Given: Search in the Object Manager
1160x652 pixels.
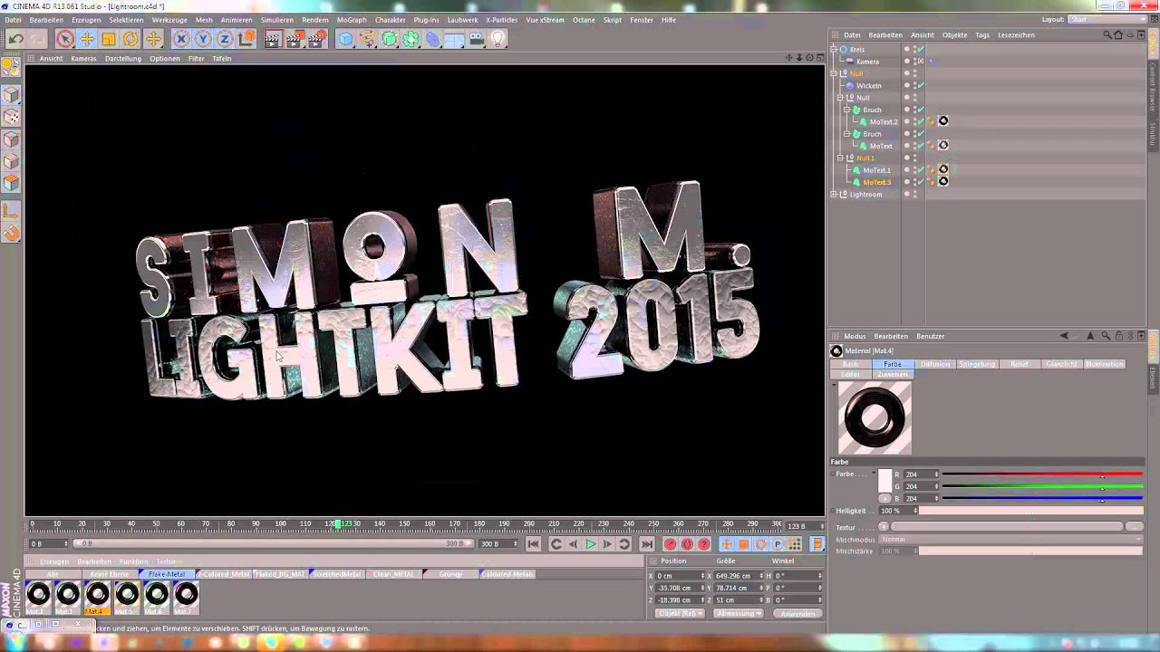Looking at the screenshot, I should (x=1107, y=35).
